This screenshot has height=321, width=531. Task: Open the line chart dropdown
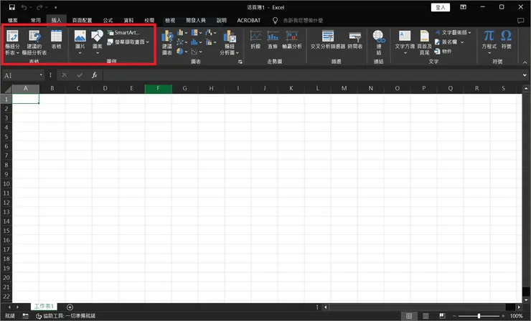[182, 42]
